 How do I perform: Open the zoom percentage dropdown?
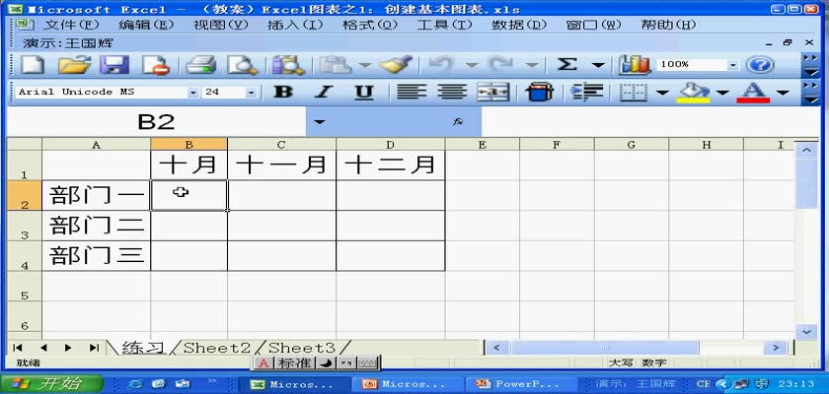733,65
